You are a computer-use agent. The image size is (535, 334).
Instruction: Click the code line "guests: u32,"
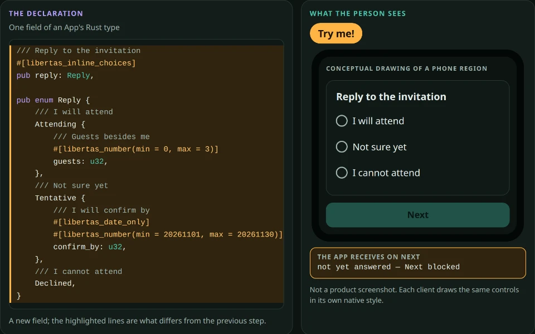(80, 161)
